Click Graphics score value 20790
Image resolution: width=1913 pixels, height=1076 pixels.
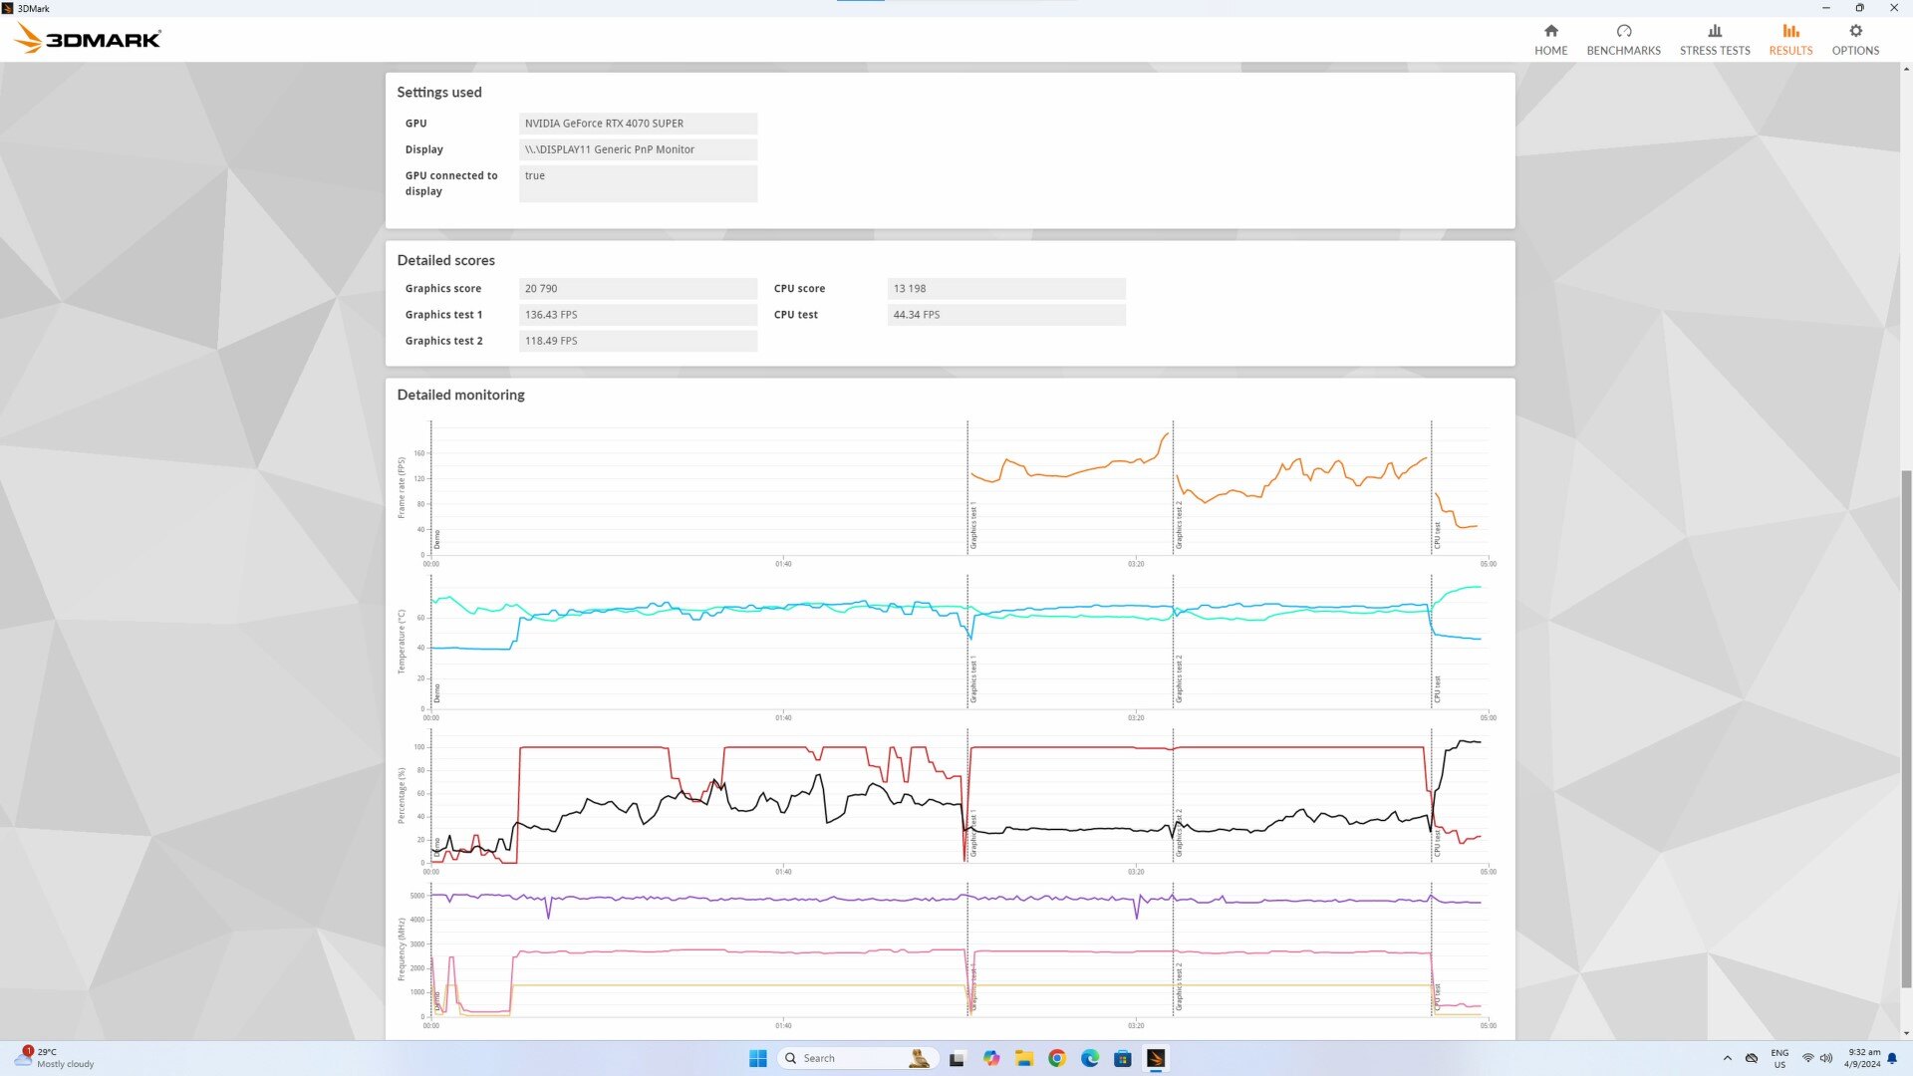[540, 288]
